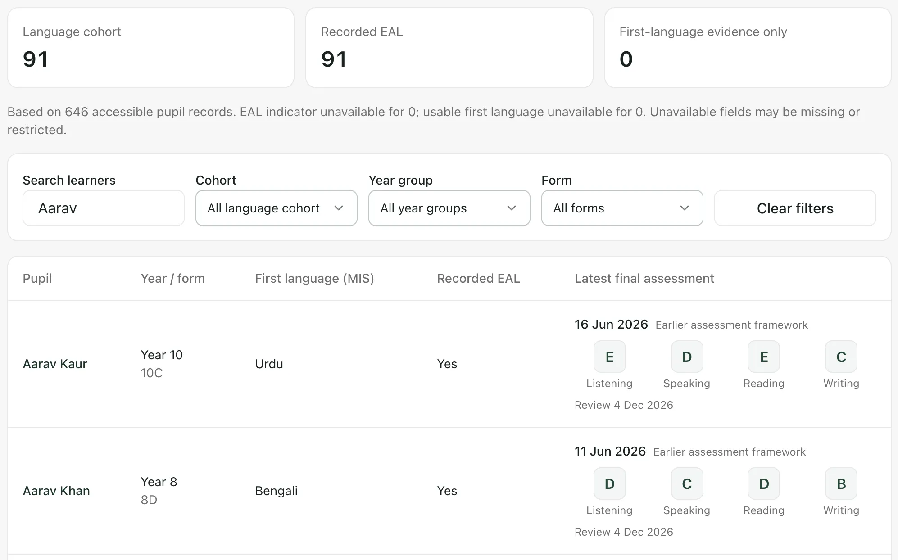Click the Recorded EAL column header
Screen dimensions: 898x560
click(478, 278)
